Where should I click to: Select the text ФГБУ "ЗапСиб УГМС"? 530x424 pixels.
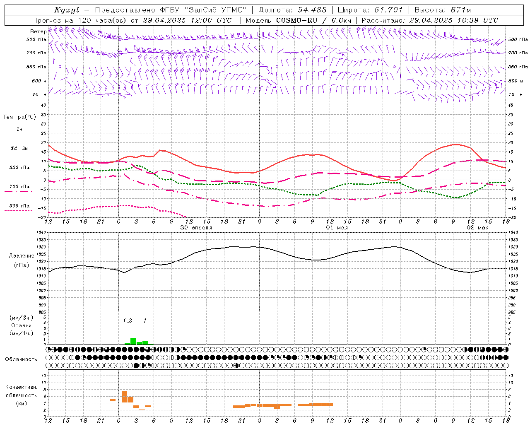coord(203,10)
